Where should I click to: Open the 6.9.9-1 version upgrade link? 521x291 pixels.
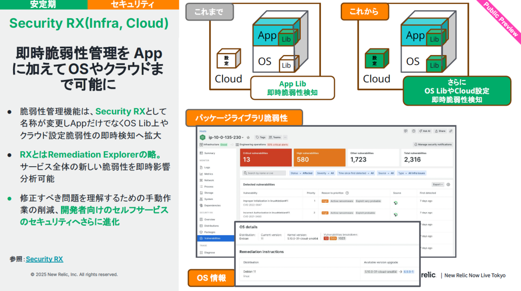pos(408,271)
